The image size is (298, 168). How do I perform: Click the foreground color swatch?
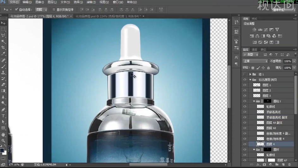click(x=2, y=150)
